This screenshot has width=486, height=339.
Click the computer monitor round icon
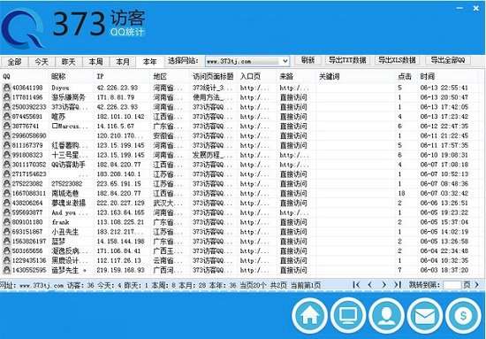click(348, 316)
